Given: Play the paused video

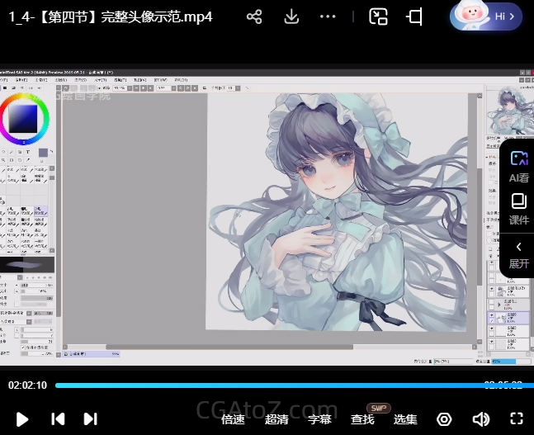Looking at the screenshot, I should tap(22, 418).
